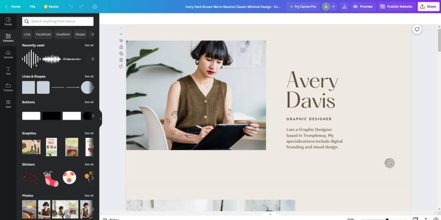The width and height of the screenshot is (441, 220).
Task: Adjust the zoom slider handle
Action: 387,219
